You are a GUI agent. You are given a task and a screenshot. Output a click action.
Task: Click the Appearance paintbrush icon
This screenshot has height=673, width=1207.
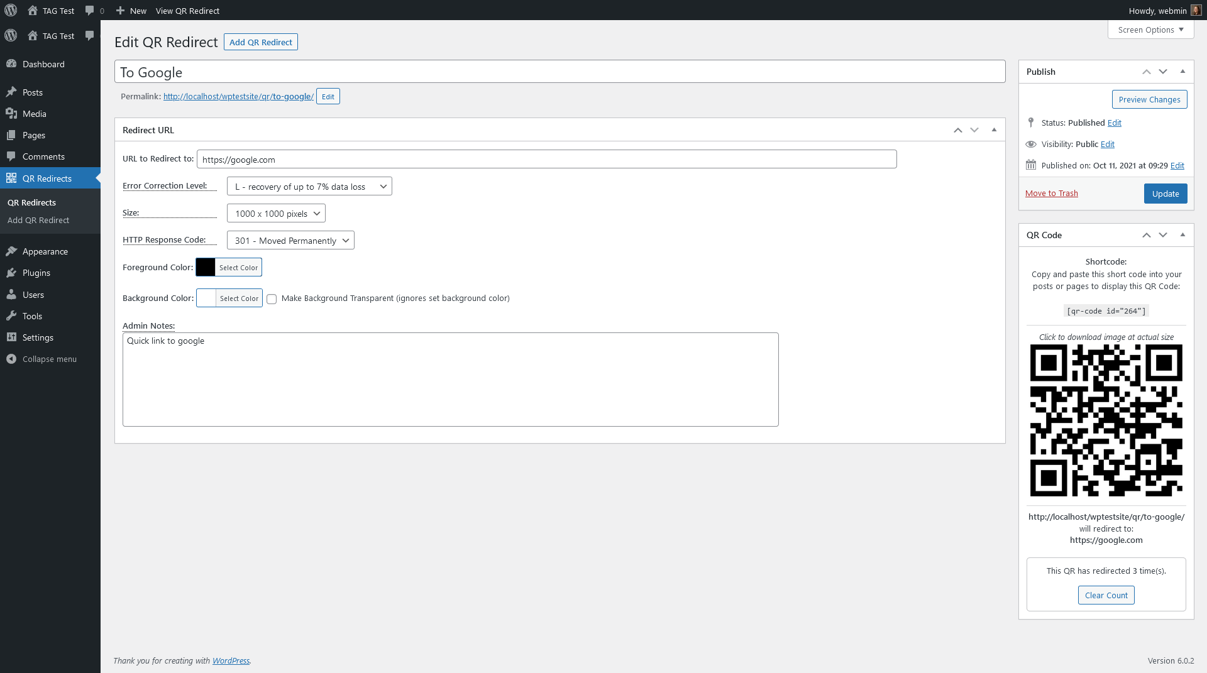(x=11, y=251)
